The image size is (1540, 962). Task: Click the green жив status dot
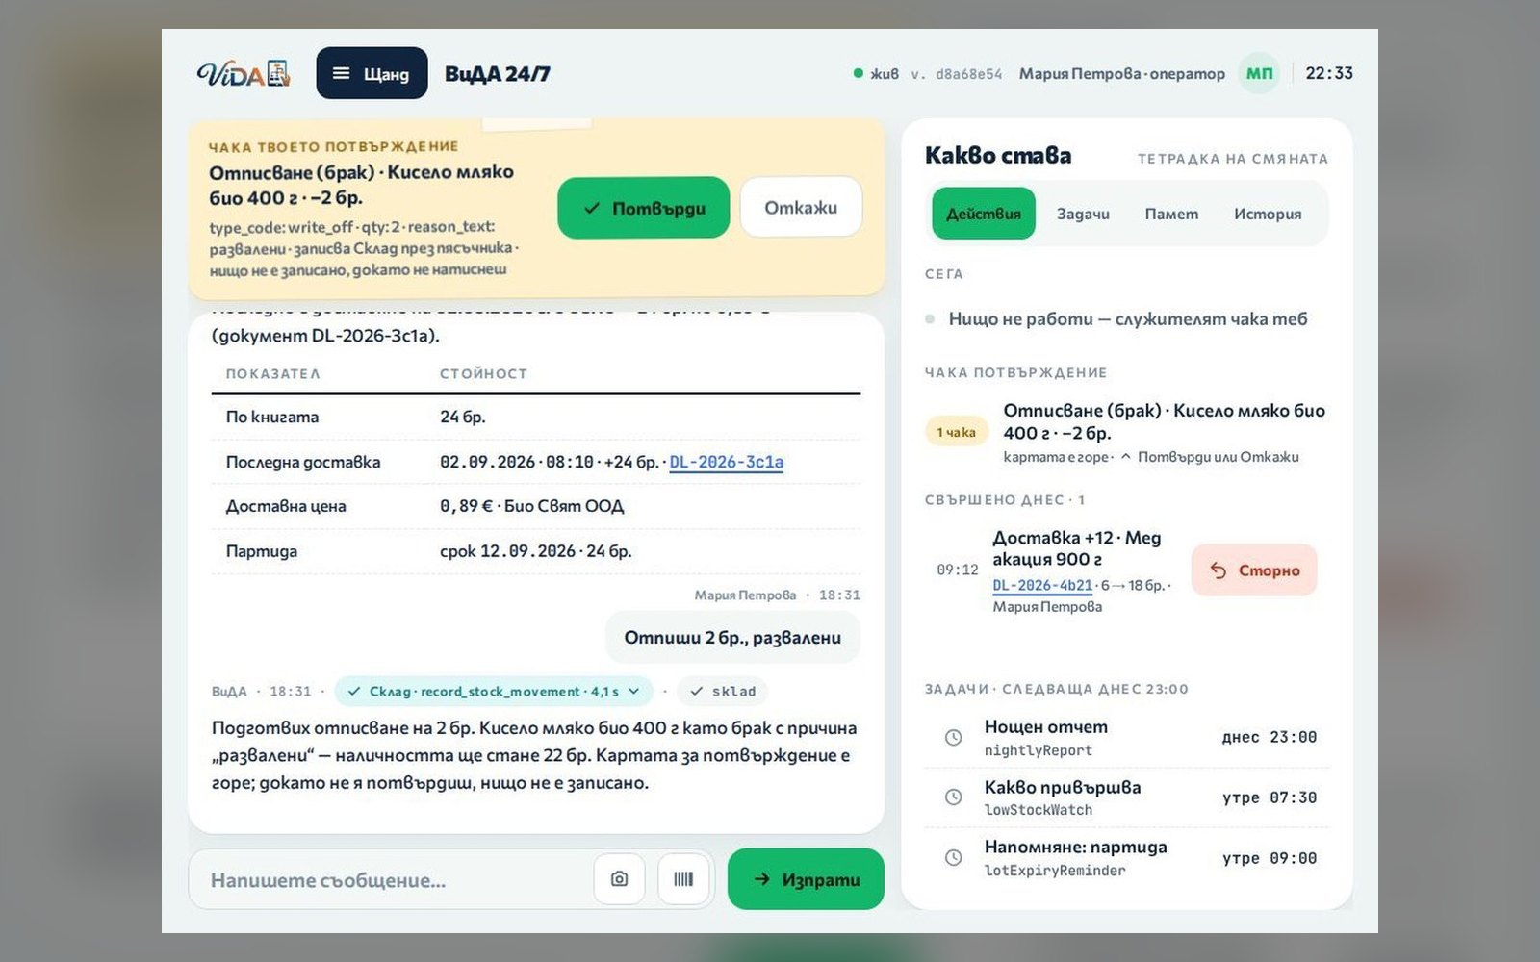pos(858,73)
